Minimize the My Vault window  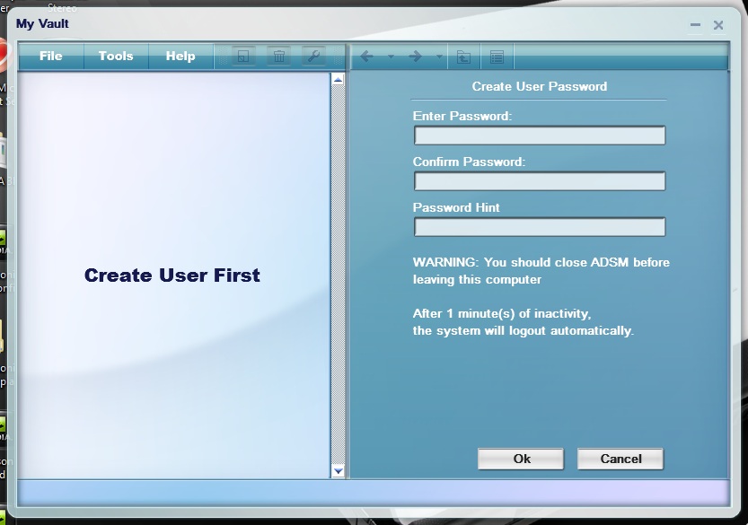[x=695, y=25]
